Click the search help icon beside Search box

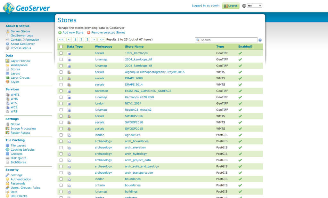coord(260,40)
